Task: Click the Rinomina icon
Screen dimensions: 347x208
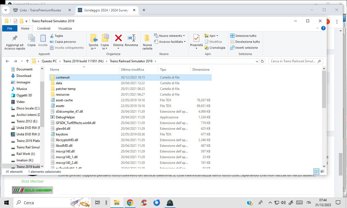Action: point(131,38)
